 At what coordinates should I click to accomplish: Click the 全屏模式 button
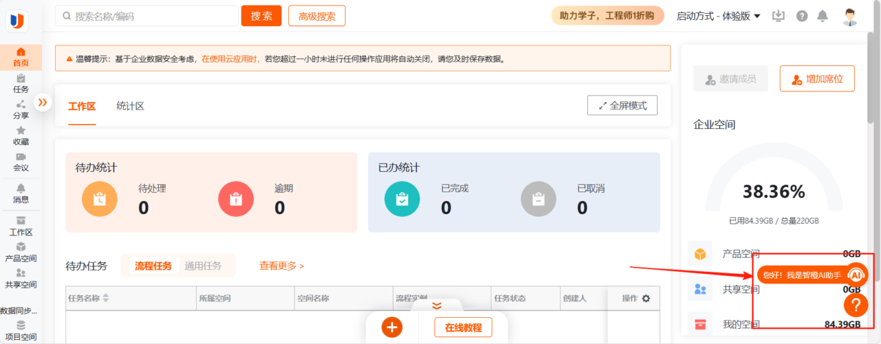click(x=622, y=106)
